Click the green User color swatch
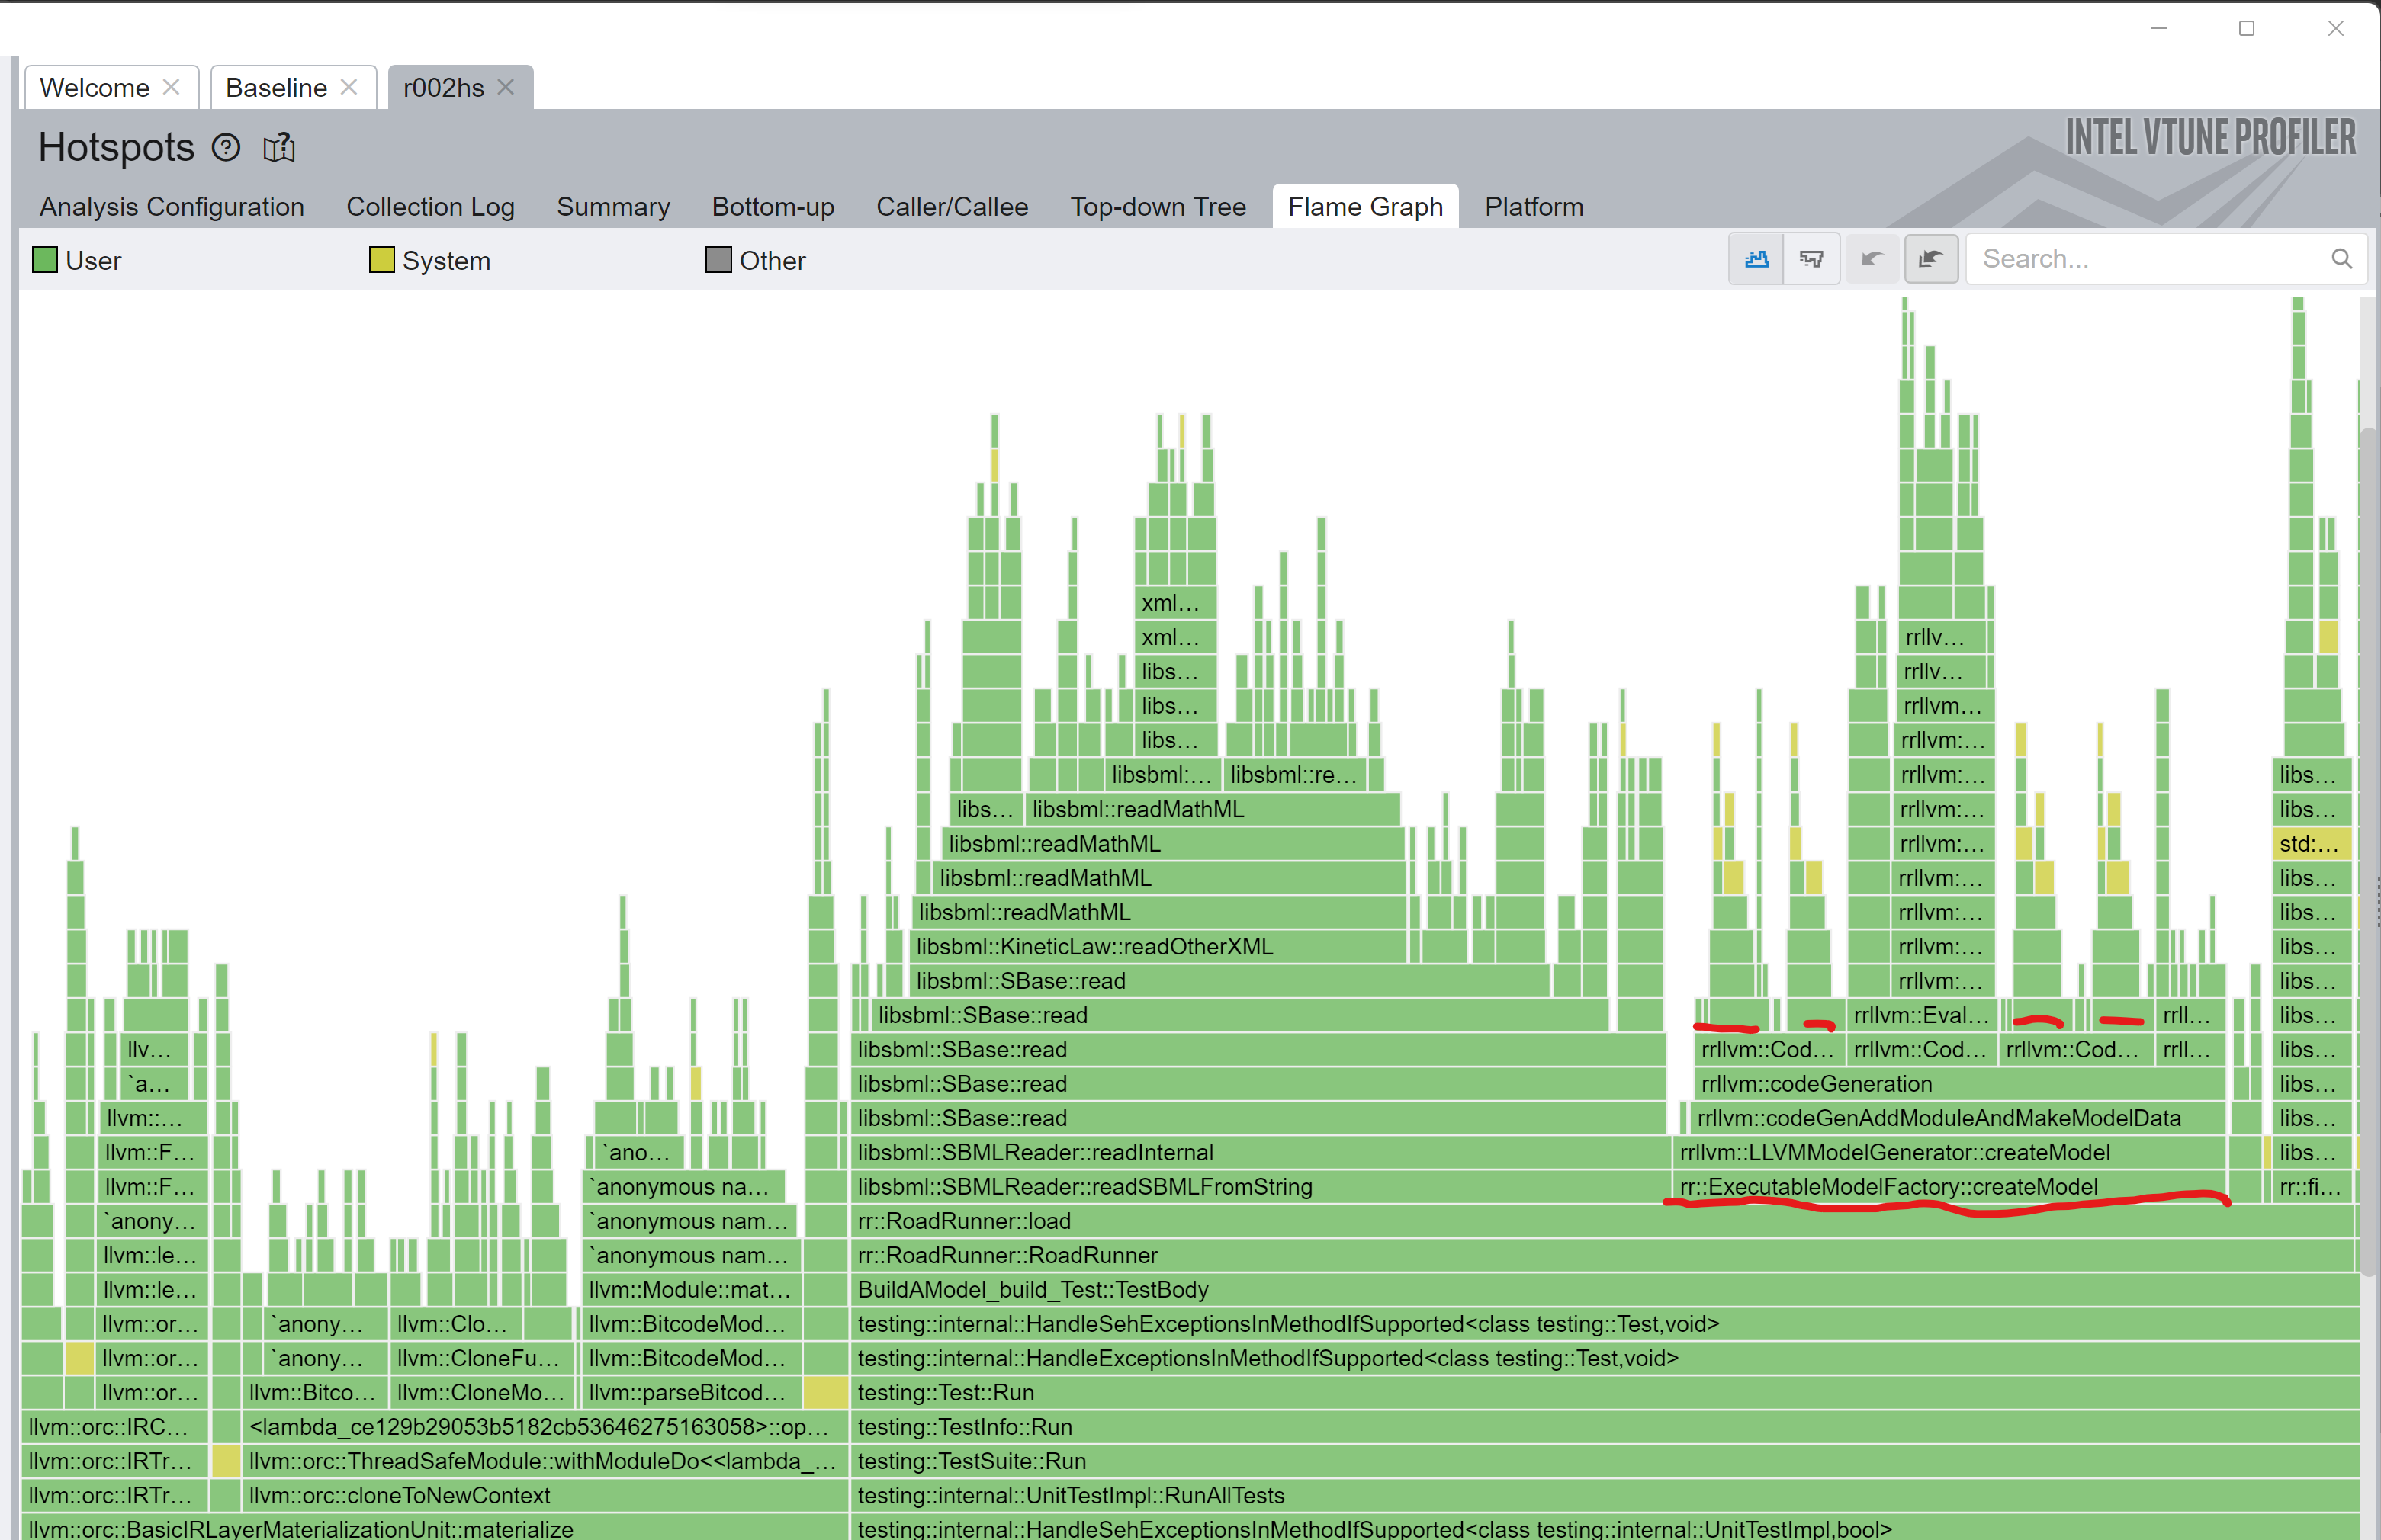This screenshot has height=1540, width=2381. [44, 260]
